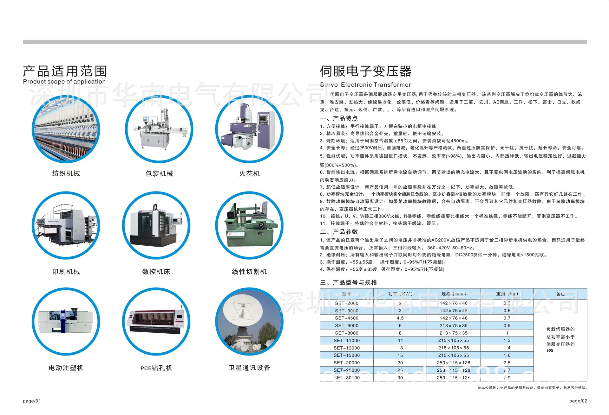Click the packaging machinery circular image
The height and width of the screenshot is (415, 609).
tap(159, 129)
